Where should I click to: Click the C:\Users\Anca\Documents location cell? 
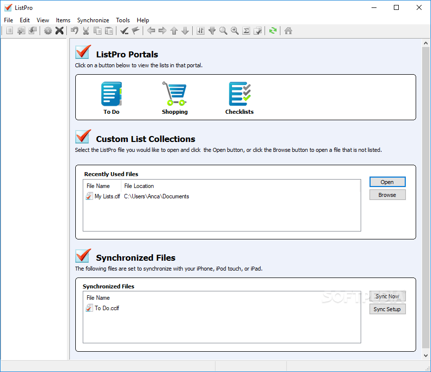click(157, 196)
